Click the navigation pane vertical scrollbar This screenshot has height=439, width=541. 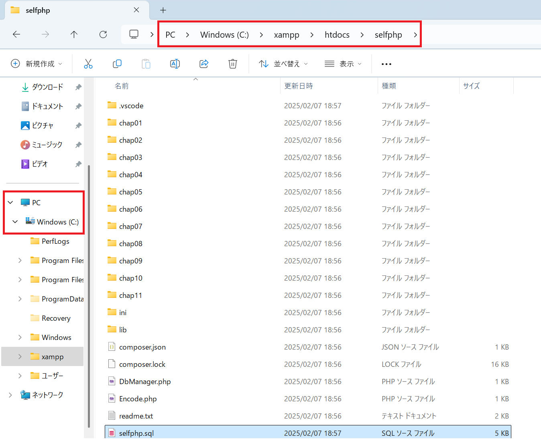(89, 297)
